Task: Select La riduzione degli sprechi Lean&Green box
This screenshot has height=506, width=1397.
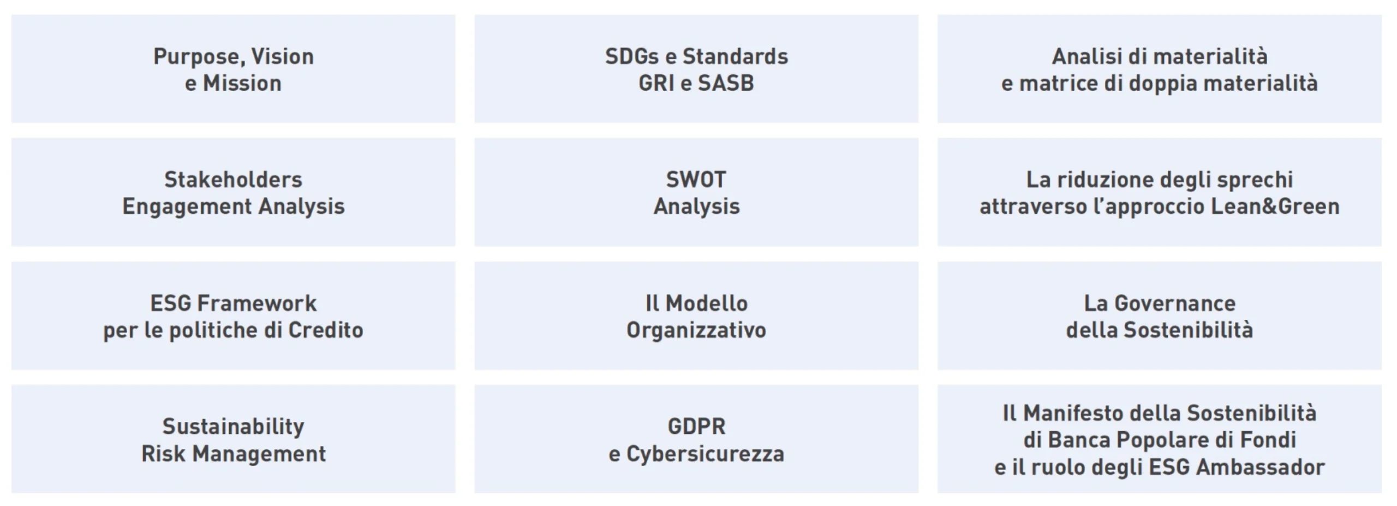Action: click(1160, 192)
